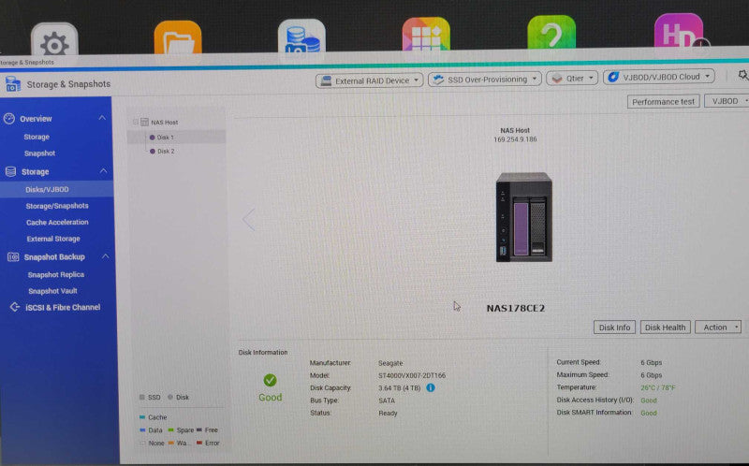This screenshot has width=749, height=466.
Task: Open Snapshot Replica in sidebar
Action: [x=56, y=274]
